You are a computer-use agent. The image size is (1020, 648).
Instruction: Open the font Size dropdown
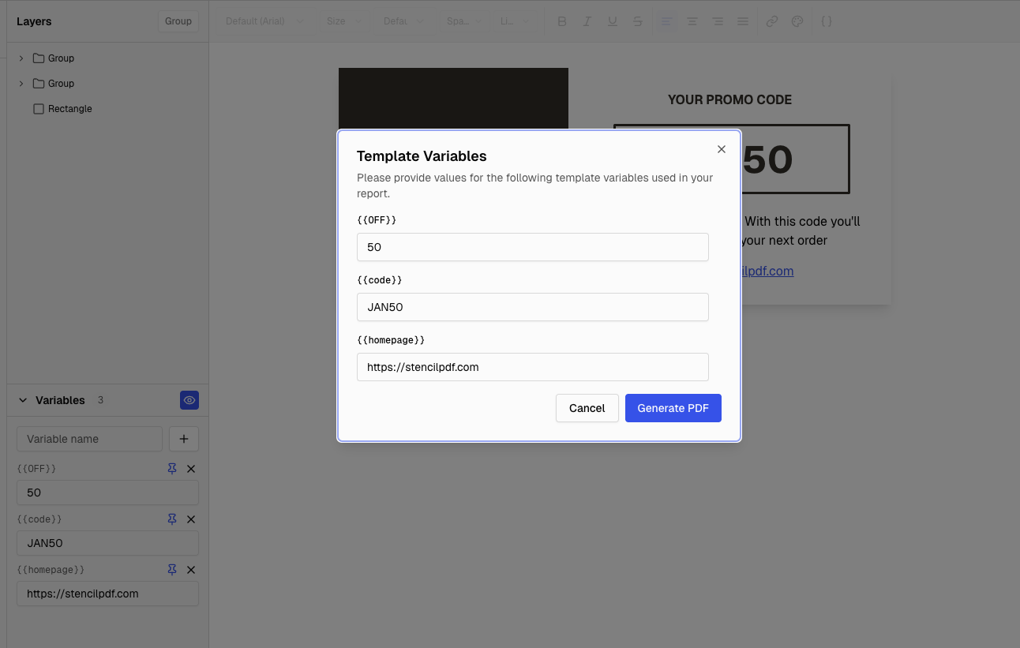click(344, 21)
